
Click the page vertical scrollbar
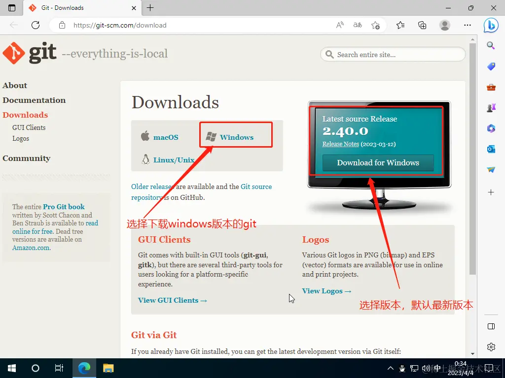(x=472, y=159)
